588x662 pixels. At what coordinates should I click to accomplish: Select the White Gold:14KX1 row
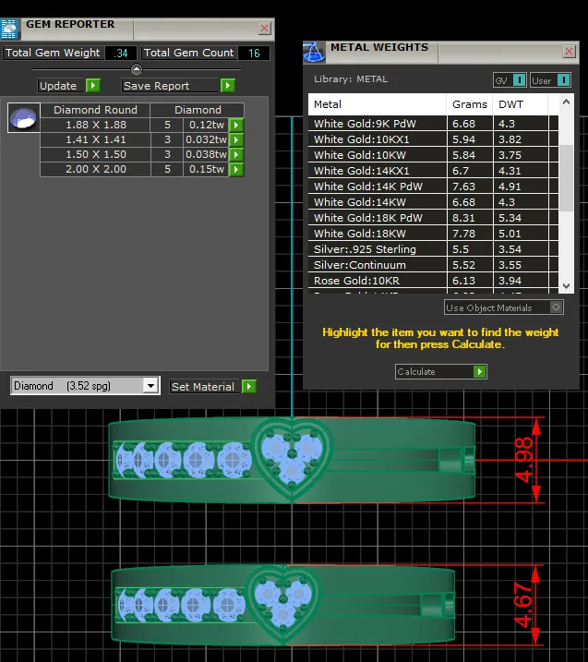(433, 171)
